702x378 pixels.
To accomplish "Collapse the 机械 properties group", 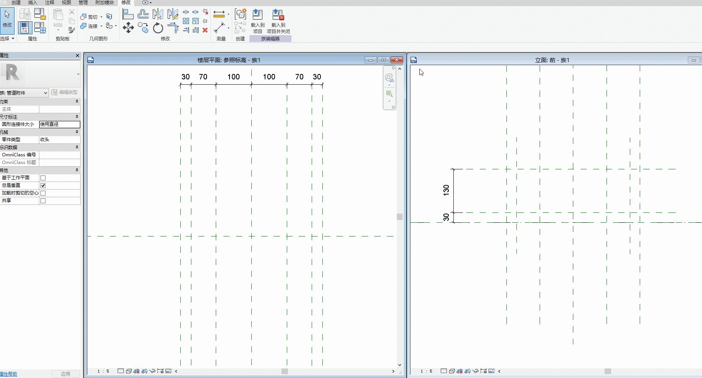I will [77, 132].
